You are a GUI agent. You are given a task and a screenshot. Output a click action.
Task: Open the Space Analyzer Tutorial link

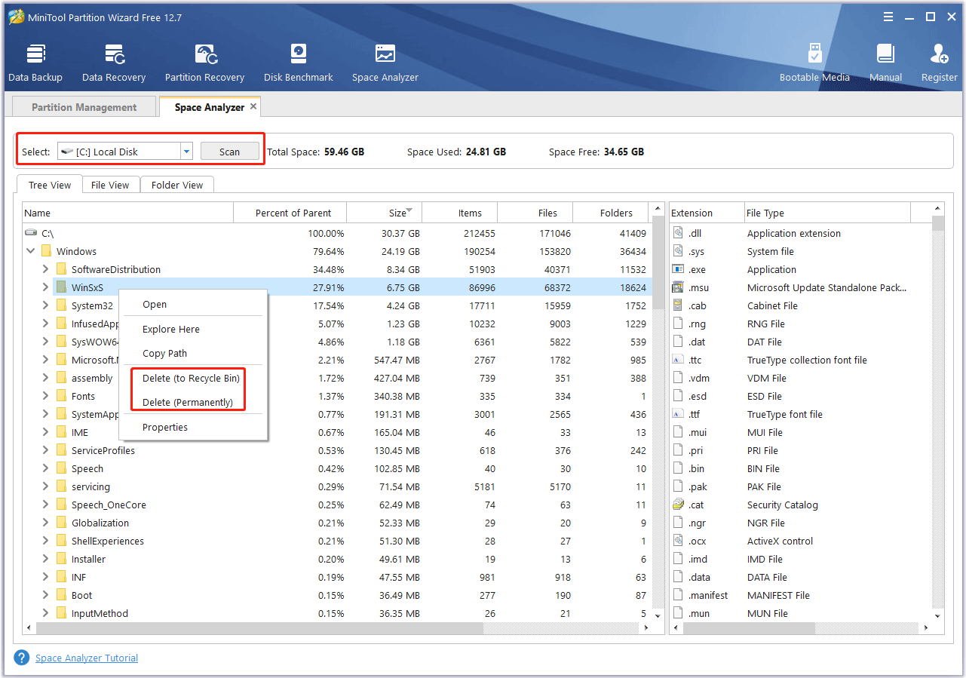click(87, 658)
